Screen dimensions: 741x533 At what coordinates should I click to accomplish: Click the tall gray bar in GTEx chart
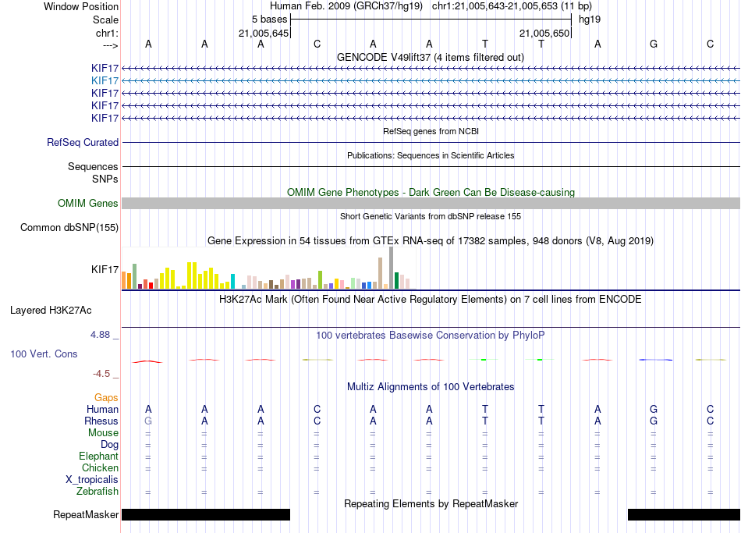click(x=392, y=268)
